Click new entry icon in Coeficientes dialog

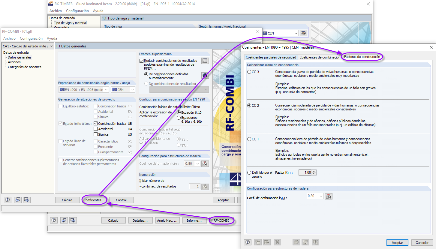point(257,242)
